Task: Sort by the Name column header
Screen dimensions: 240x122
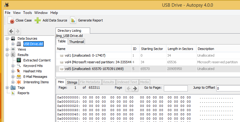Action: [x=94, y=49]
